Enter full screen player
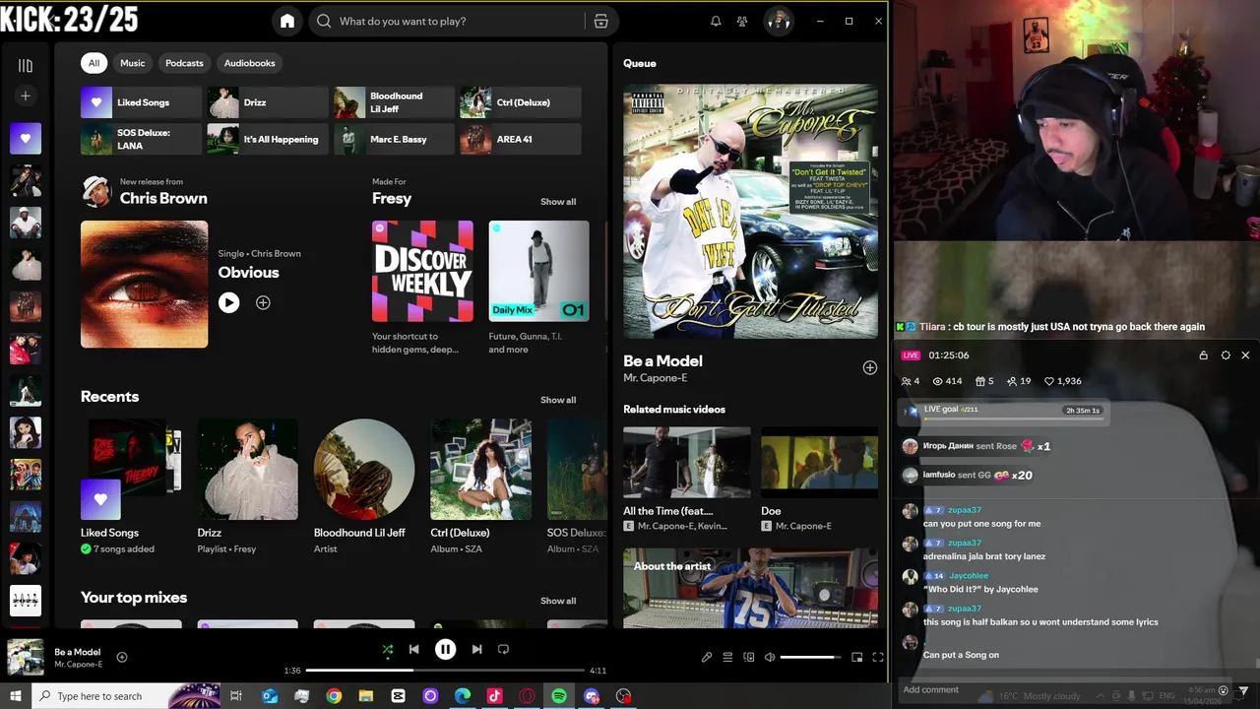1260x709 pixels. [878, 657]
